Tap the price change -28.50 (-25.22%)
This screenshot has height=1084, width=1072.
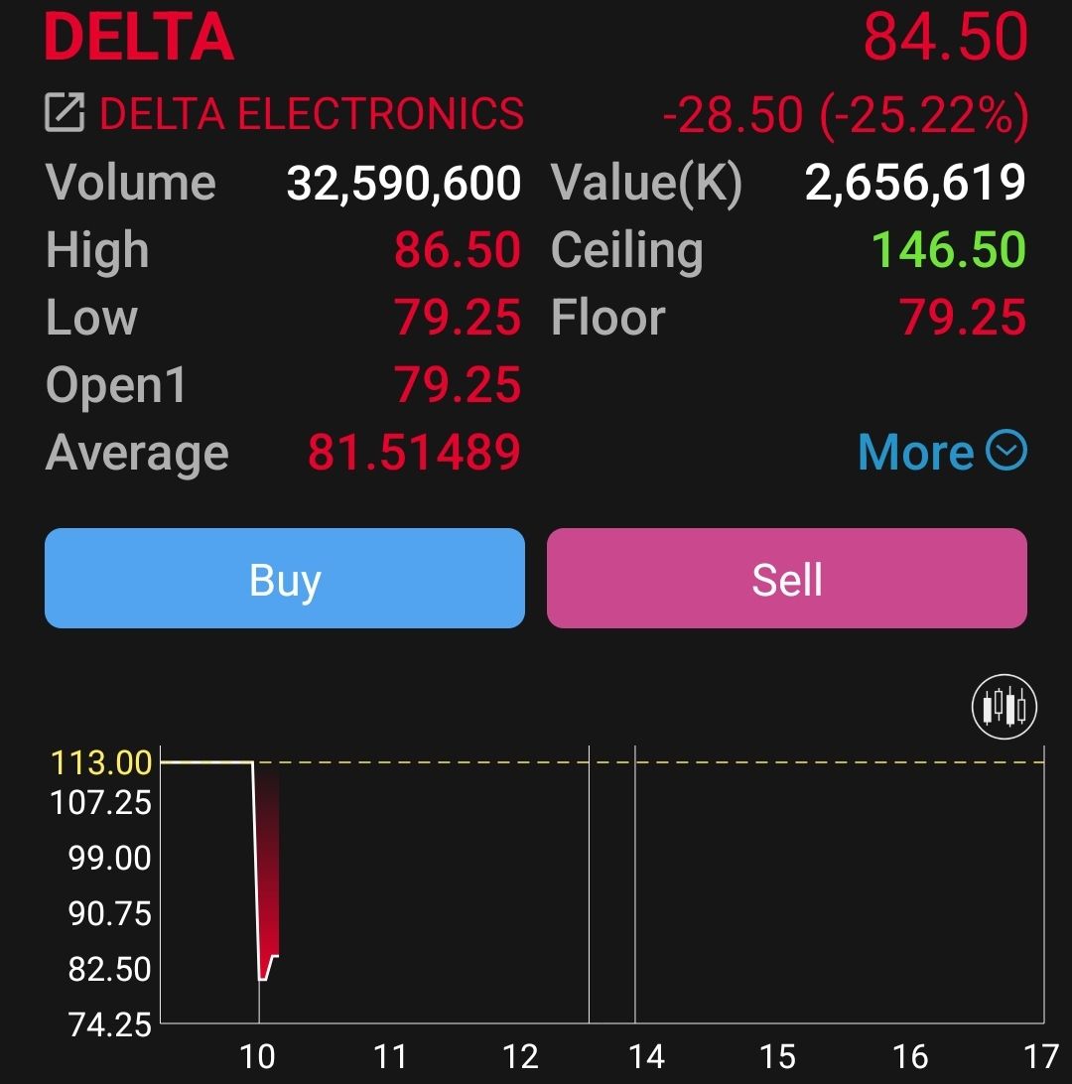click(846, 115)
